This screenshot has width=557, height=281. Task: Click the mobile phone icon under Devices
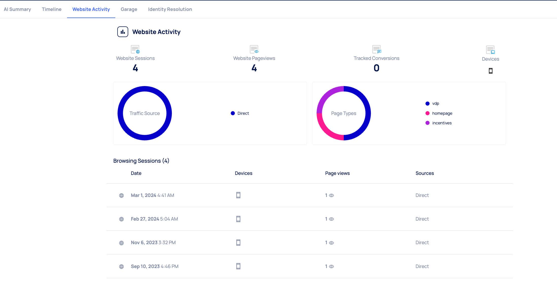(x=490, y=71)
